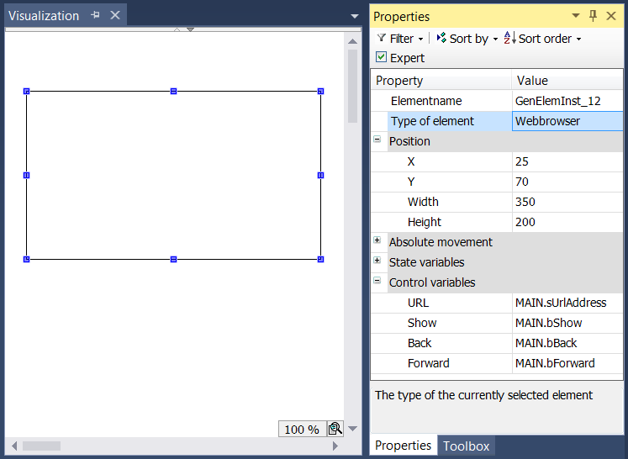Click the bottom-right resize handle

(321, 259)
